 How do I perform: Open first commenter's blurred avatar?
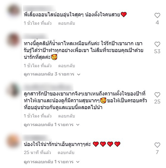coord(14,11)
